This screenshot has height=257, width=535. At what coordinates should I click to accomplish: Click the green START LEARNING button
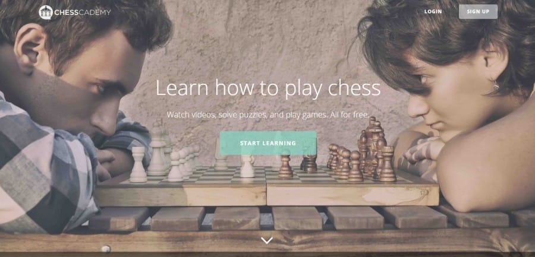coord(268,143)
